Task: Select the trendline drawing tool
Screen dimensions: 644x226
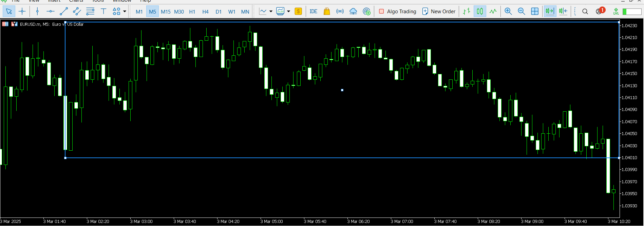Action: tap(63, 12)
